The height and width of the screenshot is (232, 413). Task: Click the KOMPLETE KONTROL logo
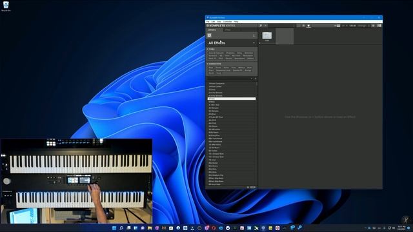pyautogui.click(x=221, y=26)
